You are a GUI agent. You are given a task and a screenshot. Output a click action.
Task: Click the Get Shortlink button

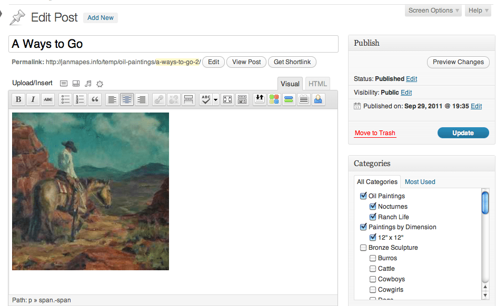(x=292, y=62)
